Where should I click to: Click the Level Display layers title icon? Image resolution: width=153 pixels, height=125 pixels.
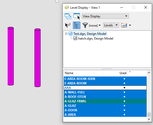67,8
